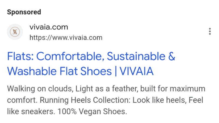Open the three-dot ad options menu
This screenshot has width=219, height=123.
(x=210, y=32)
